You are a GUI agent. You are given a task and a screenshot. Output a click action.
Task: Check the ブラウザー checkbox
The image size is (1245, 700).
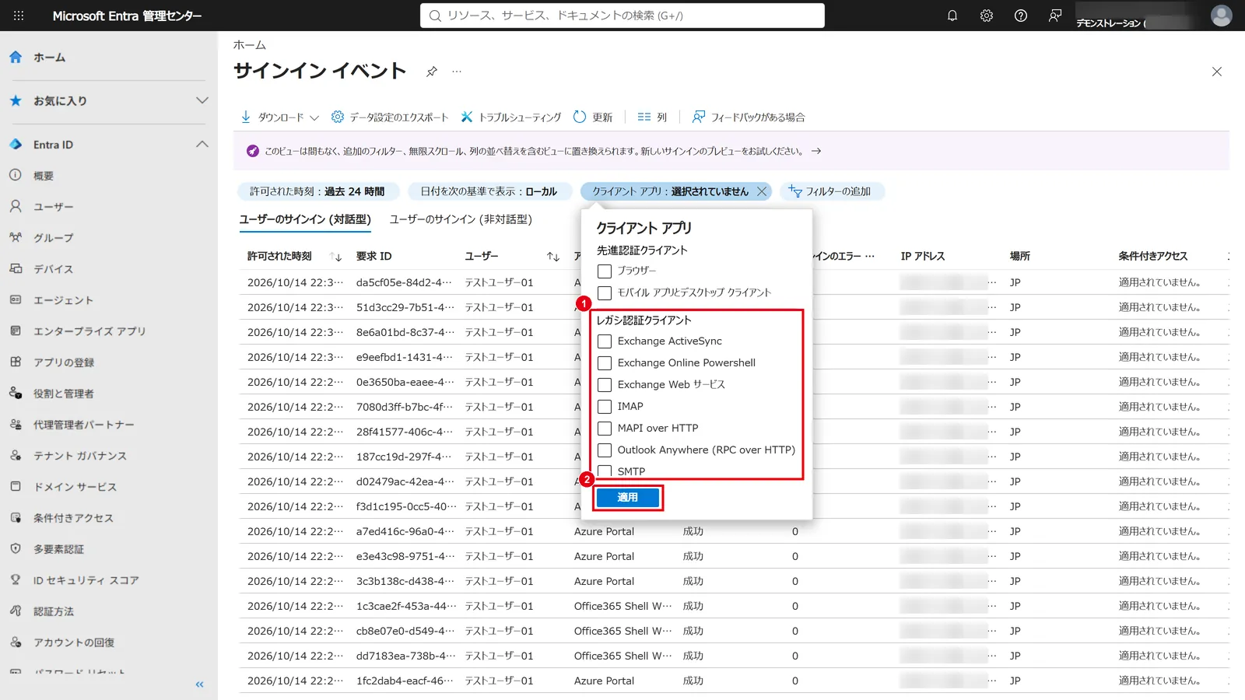605,271
